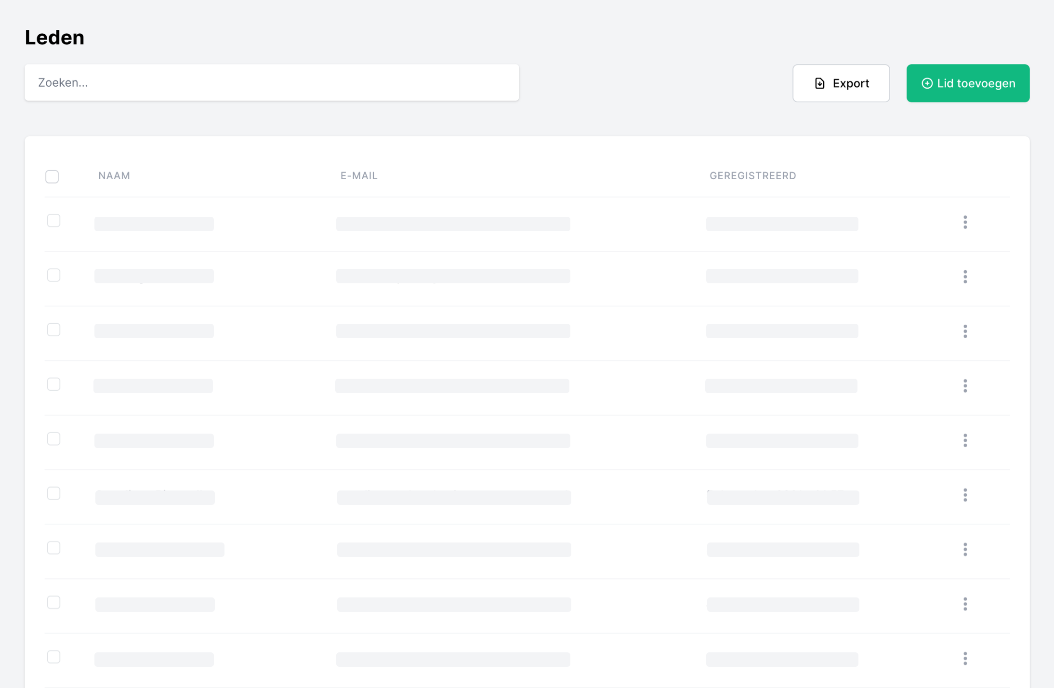Check the second row's checkbox
1054x688 pixels.
click(53, 275)
